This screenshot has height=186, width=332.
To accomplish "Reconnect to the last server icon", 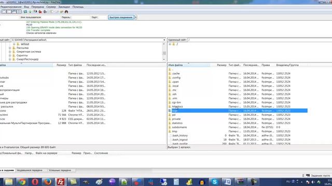I will [x=45, y=11].
